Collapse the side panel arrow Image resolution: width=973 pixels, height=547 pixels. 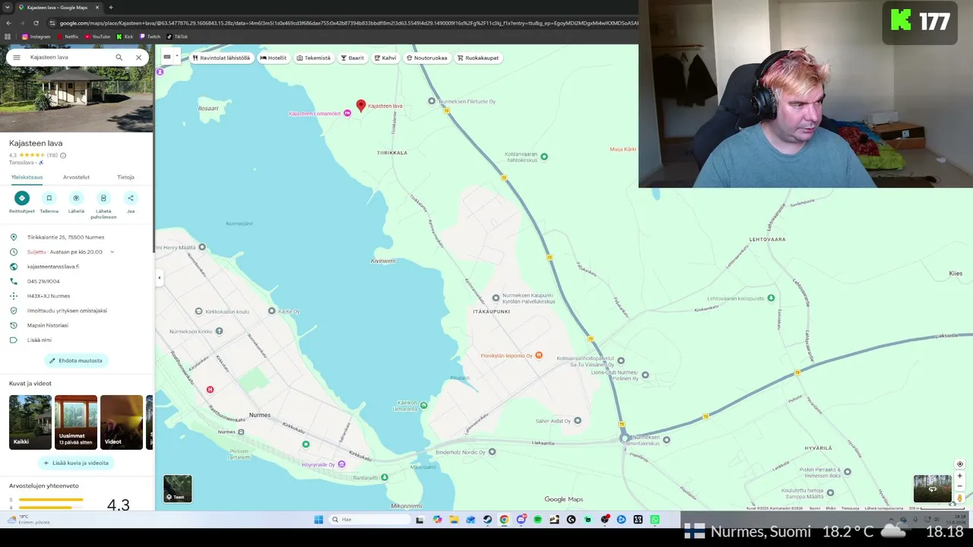click(159, 278)
